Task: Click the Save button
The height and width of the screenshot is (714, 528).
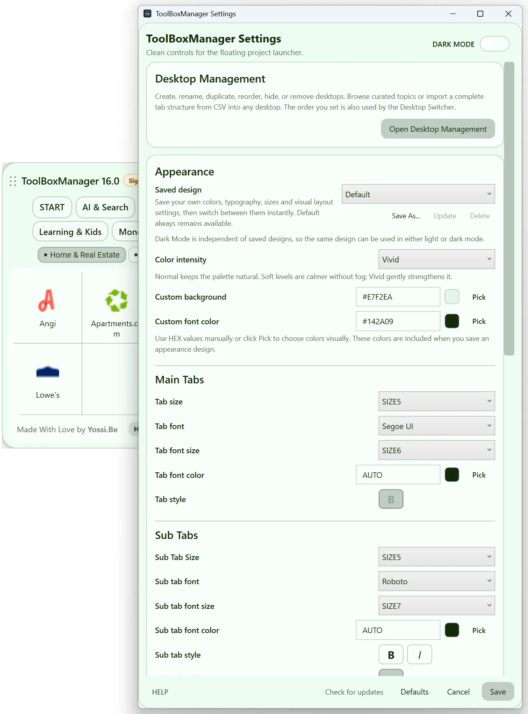Action: [498, 692]
